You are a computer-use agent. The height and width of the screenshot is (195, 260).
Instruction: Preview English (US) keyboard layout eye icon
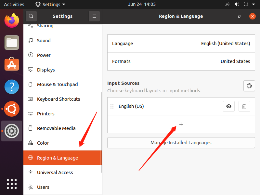click(228, 106)
